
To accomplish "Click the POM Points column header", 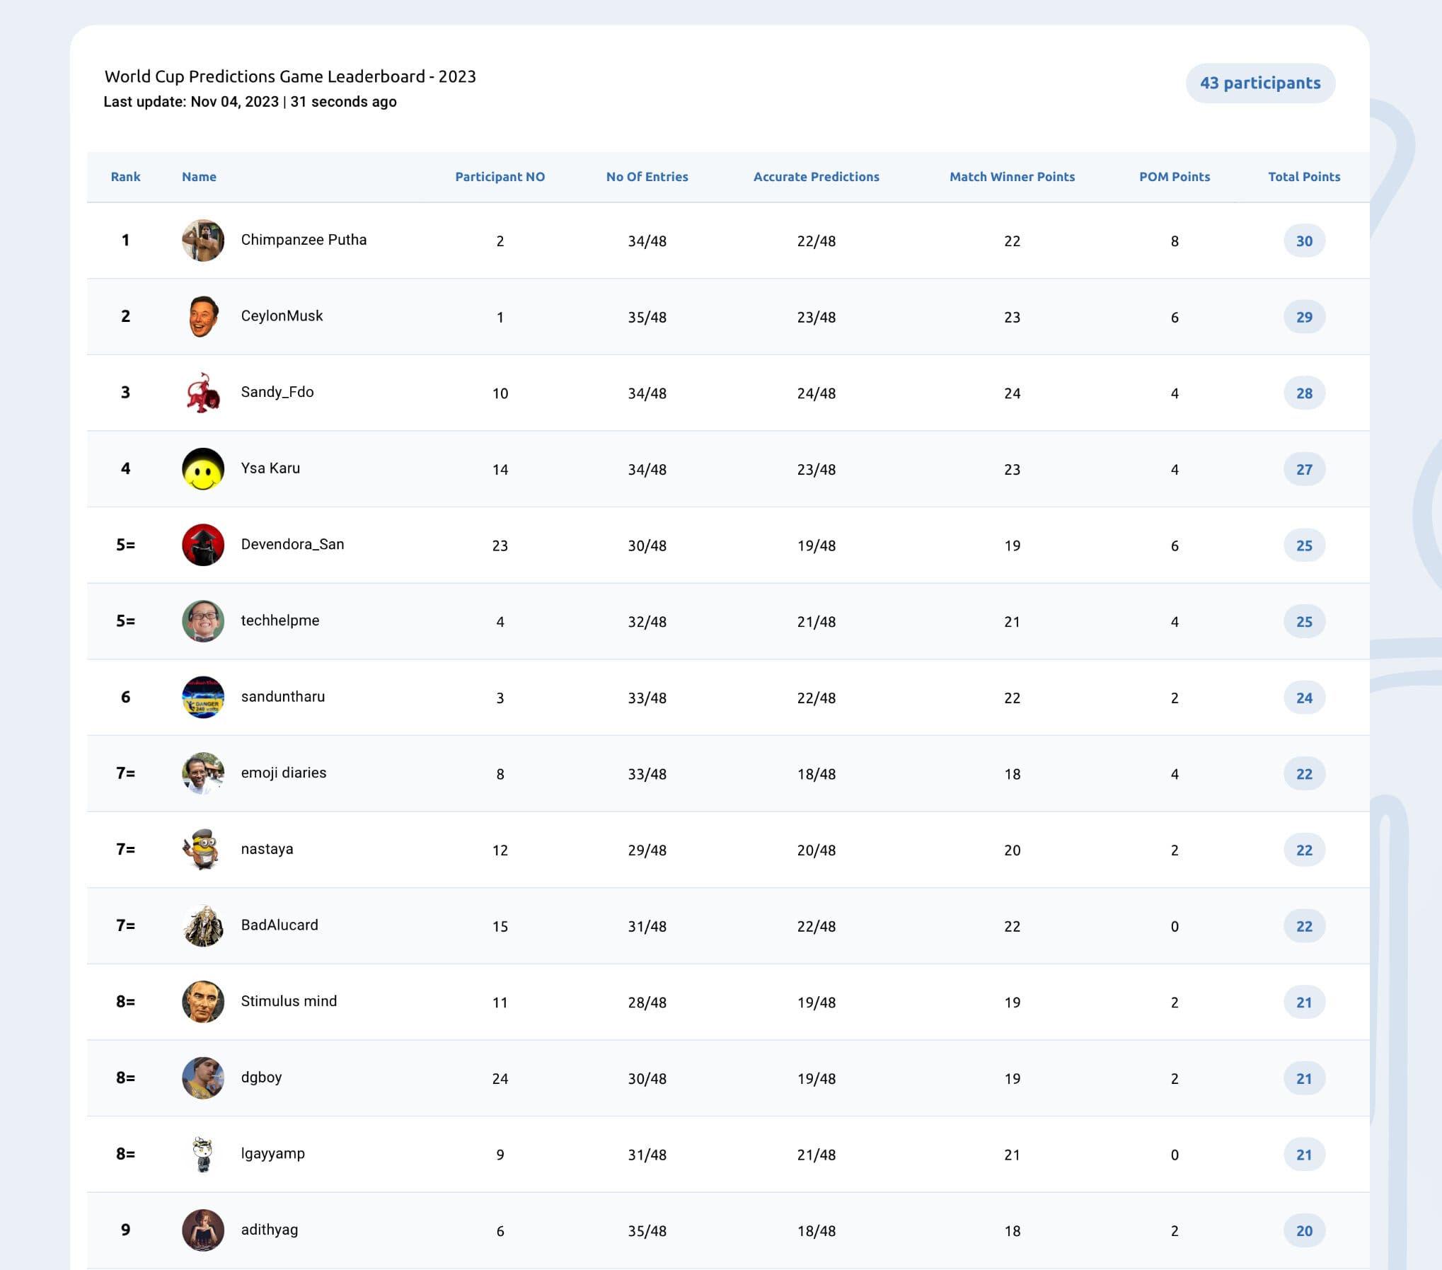I will [x=1175, y=177].
